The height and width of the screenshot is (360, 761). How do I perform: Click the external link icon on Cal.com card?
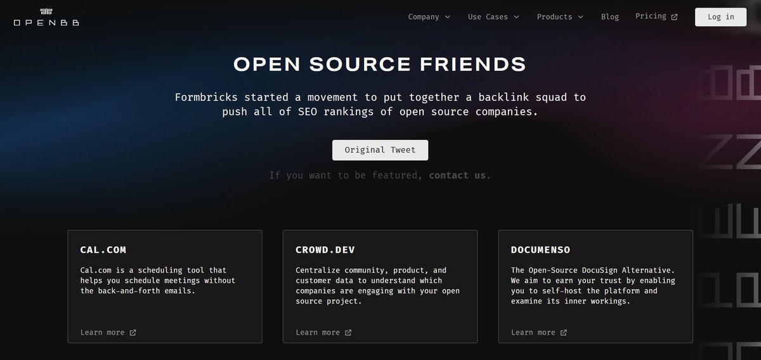tap(133, 332)
